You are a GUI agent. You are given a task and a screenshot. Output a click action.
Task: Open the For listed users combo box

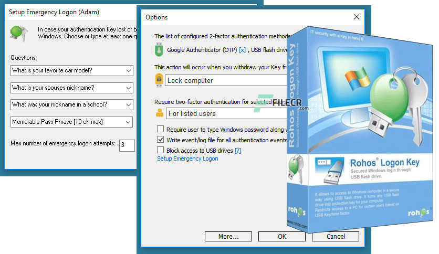pyautogui.click(x=226, y=113)
